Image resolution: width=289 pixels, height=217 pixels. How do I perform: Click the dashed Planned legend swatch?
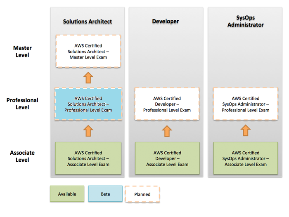coord(142,194)
